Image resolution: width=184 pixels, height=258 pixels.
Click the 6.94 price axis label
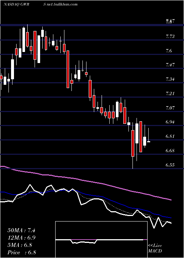point(170,122)
